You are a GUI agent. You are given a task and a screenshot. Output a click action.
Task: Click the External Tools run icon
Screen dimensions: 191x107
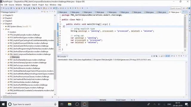click(x=39, y=8)
